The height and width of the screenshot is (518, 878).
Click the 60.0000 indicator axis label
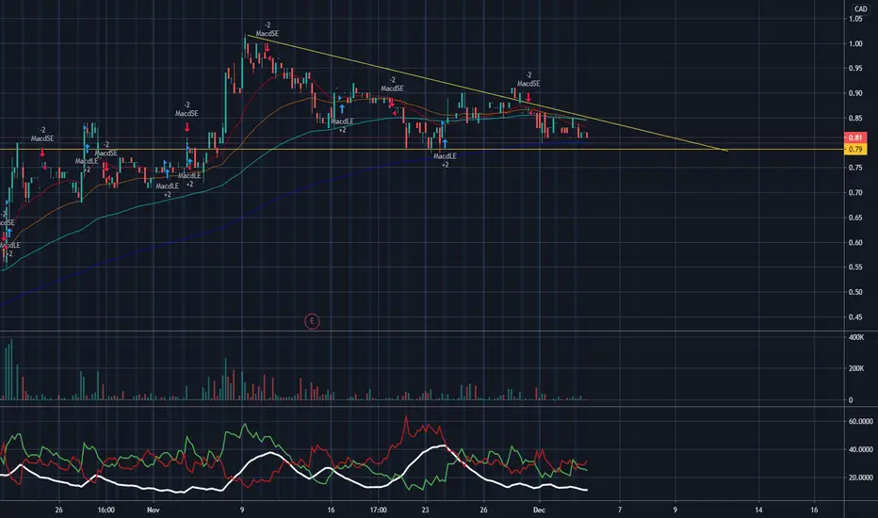click(861, 421)
